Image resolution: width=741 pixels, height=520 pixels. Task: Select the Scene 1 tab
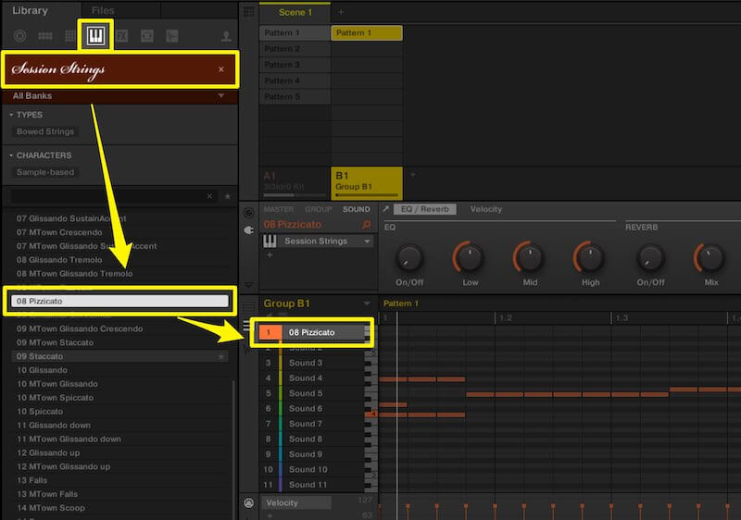click(295, 13)
